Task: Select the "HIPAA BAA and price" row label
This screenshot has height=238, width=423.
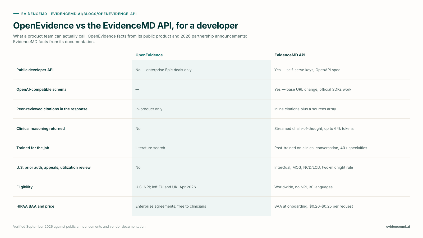Action: [x=35, y=206]
